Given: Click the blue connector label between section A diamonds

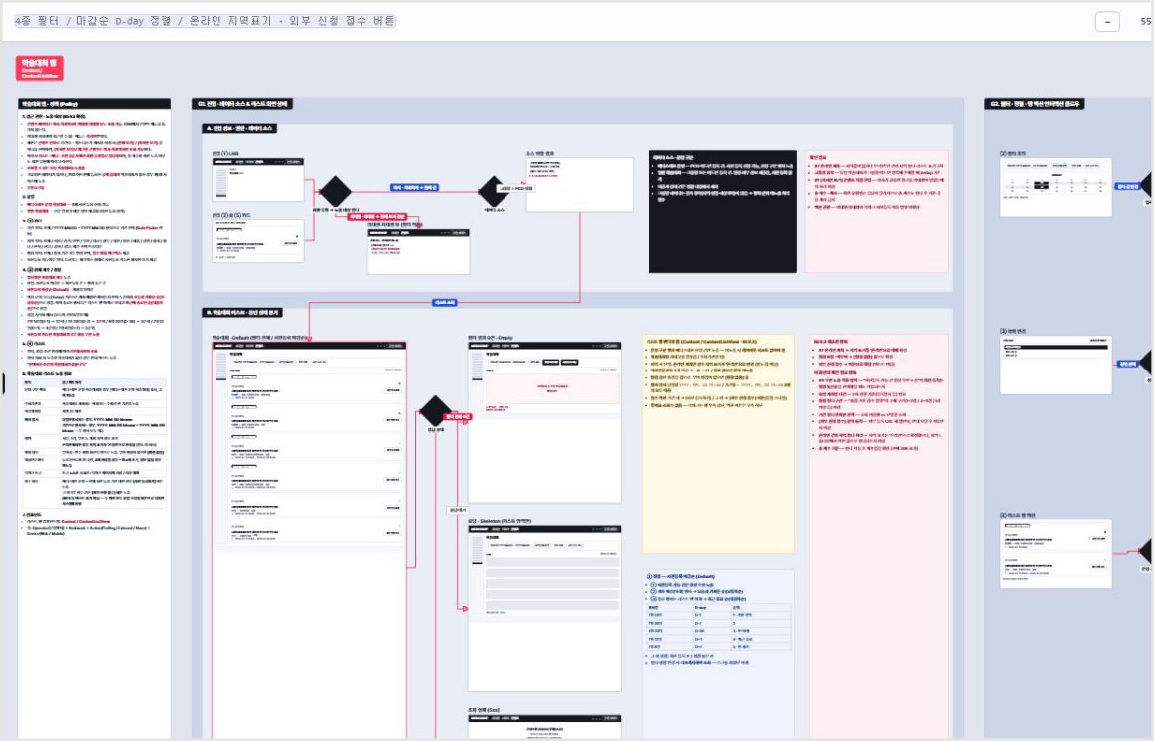Looking at the screenshot, I should 414,188.
